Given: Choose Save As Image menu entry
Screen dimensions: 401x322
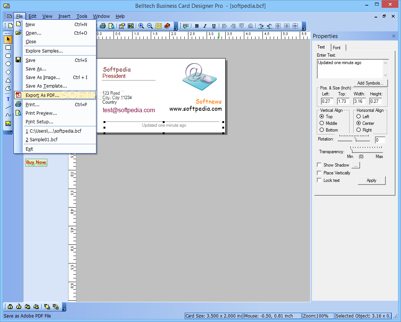Looking at the screenshot, I should tap(55, 77).
